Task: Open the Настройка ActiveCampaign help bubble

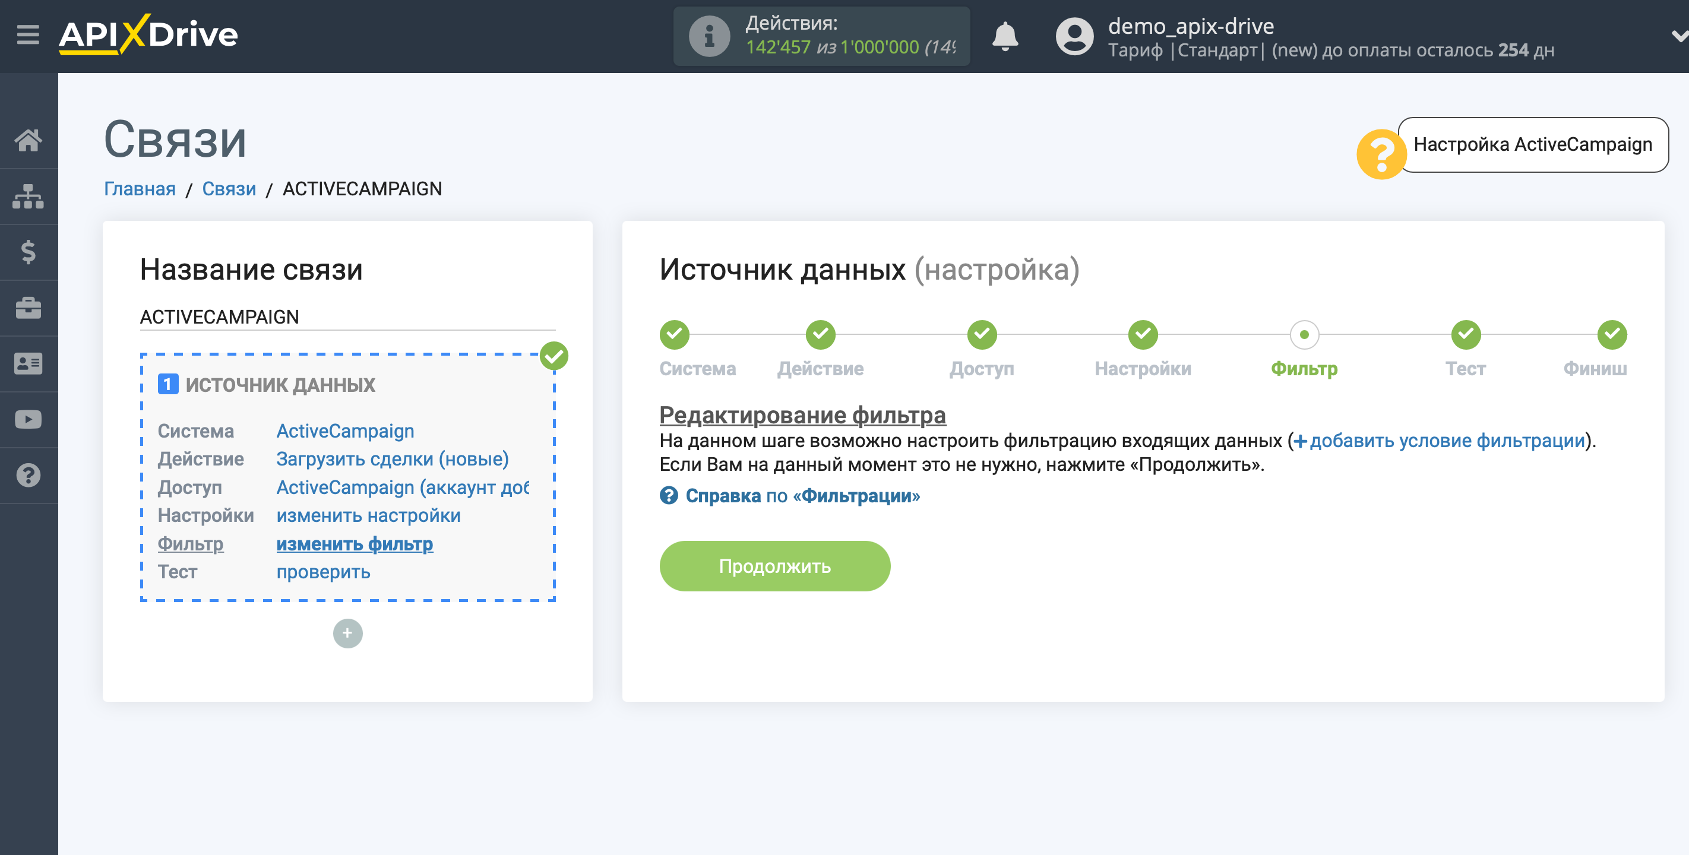Action: (x=1532, y=144)
